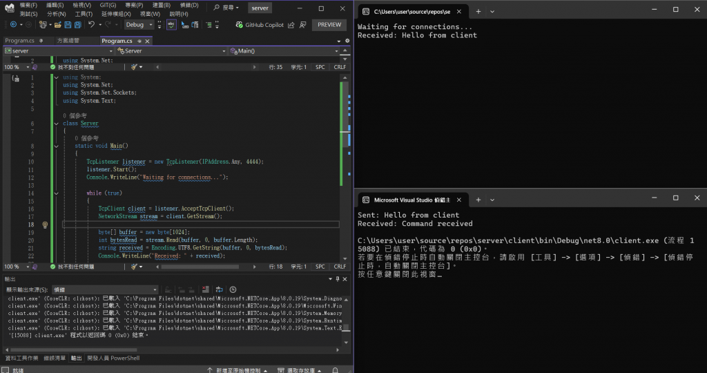
Task: Collapse the class Server block on line 6
Action: pyautogui.click(x=57, y=124)
